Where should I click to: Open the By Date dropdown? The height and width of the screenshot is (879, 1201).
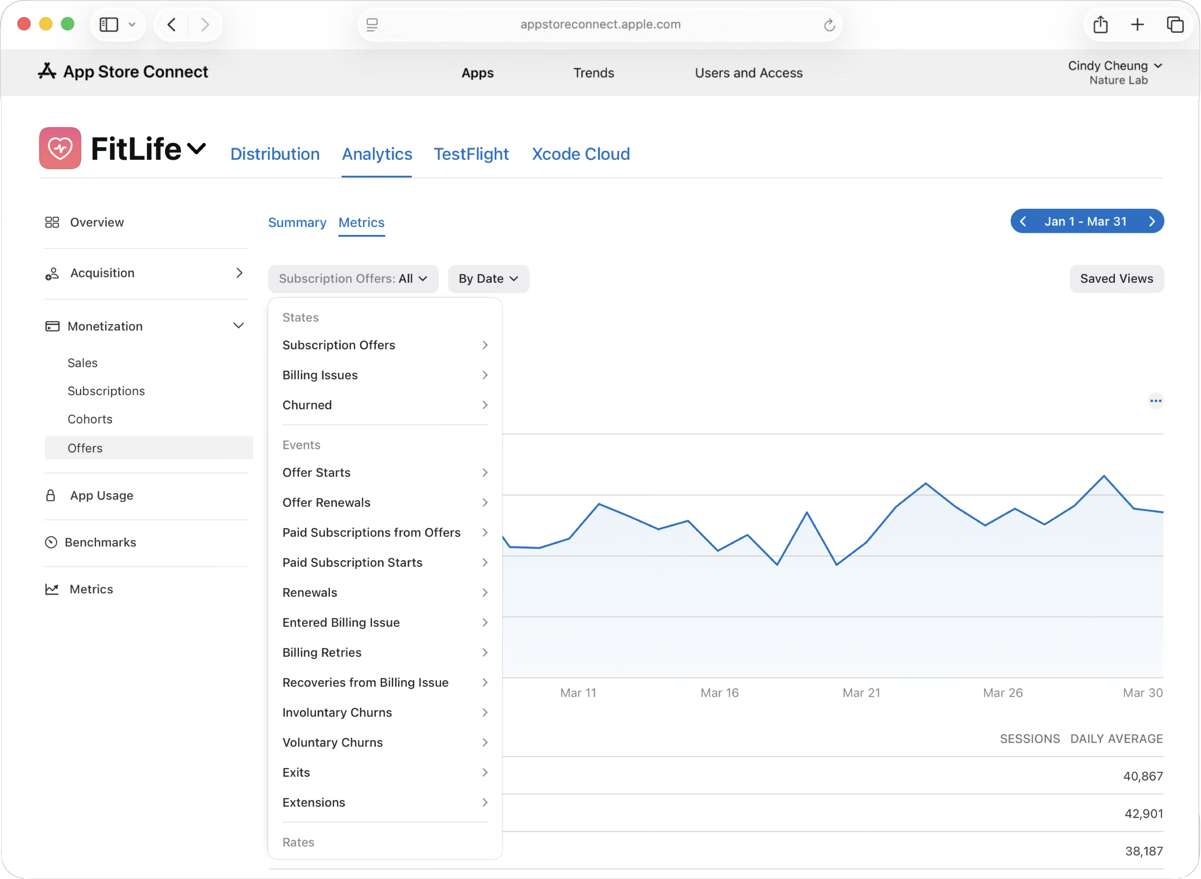[488, 279]
